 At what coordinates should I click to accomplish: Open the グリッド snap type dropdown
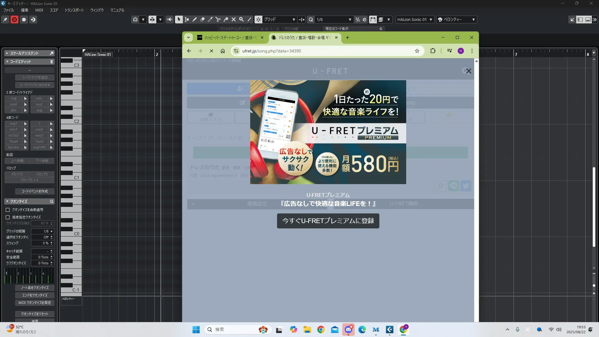pos(279,19)
